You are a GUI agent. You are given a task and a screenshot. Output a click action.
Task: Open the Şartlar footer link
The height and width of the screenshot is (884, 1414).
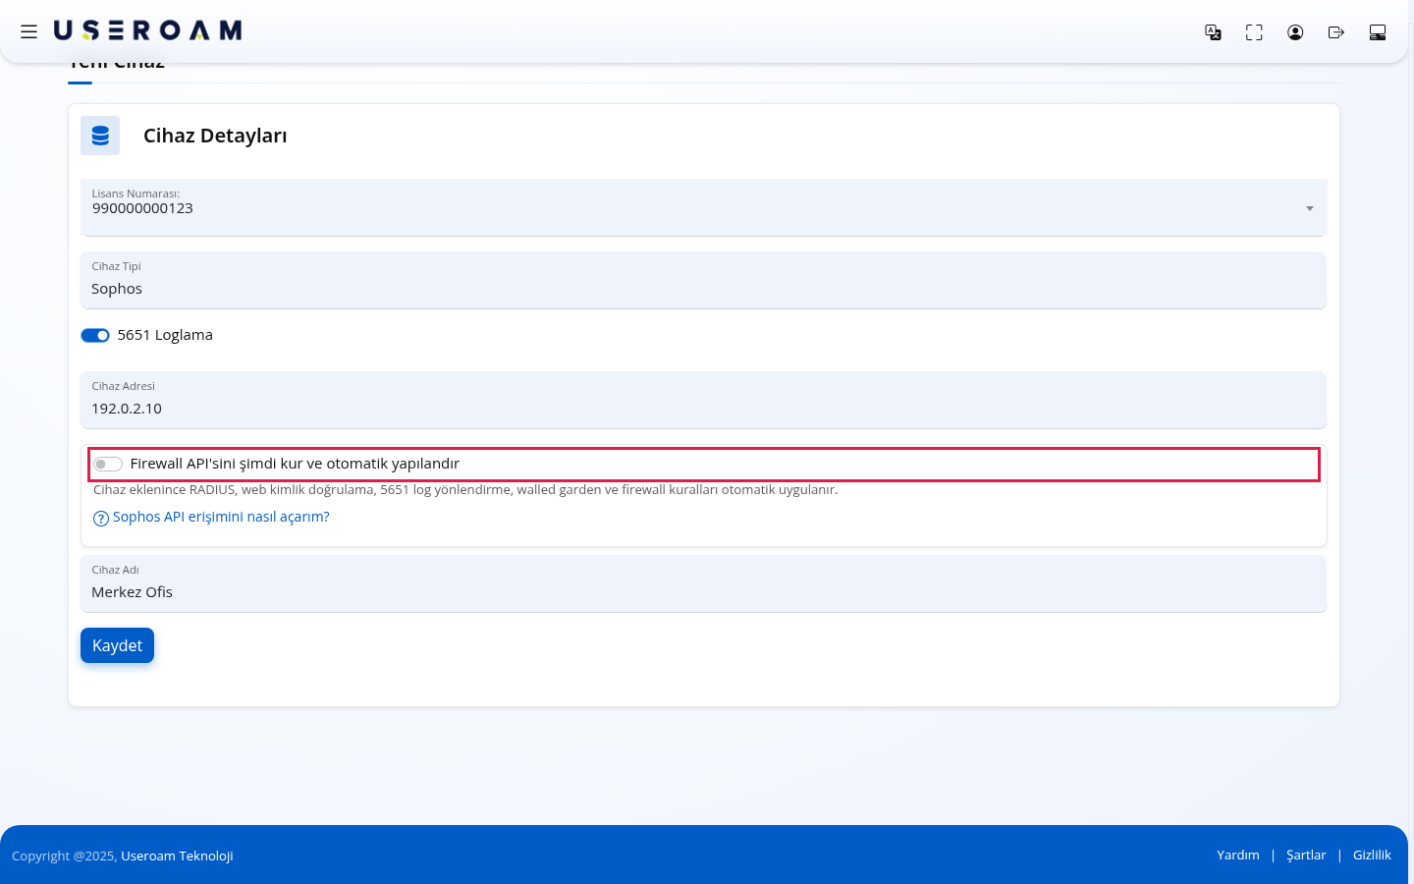[x=1306, y=856]
